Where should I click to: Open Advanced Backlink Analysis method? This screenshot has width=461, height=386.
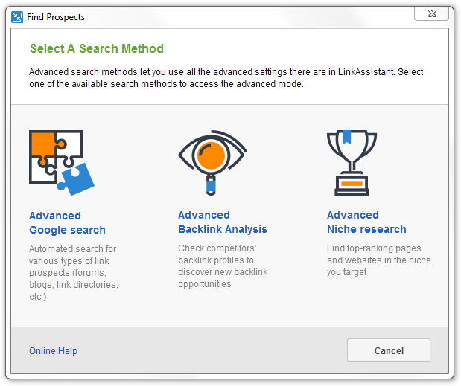pos(223,222)
